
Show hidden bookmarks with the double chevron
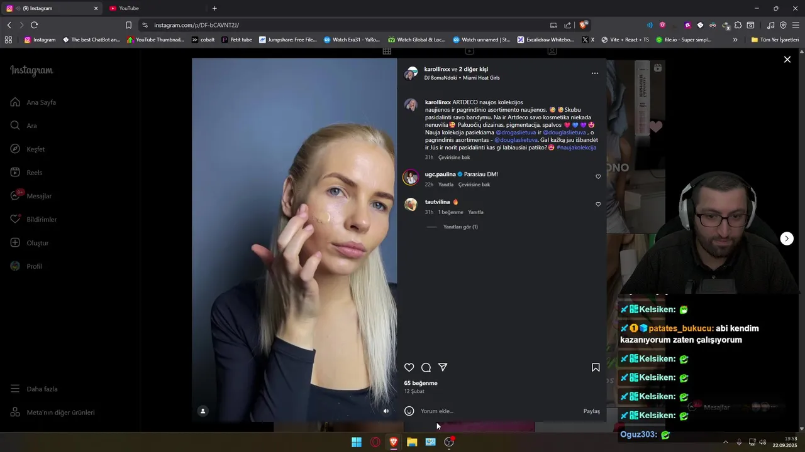click(x=735, y=40)
